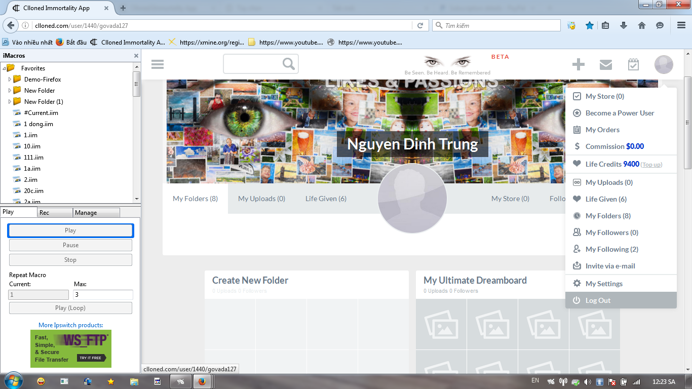Open the messages envelope icon
This screenshot has width=692, height=389.
click(605, 64)
